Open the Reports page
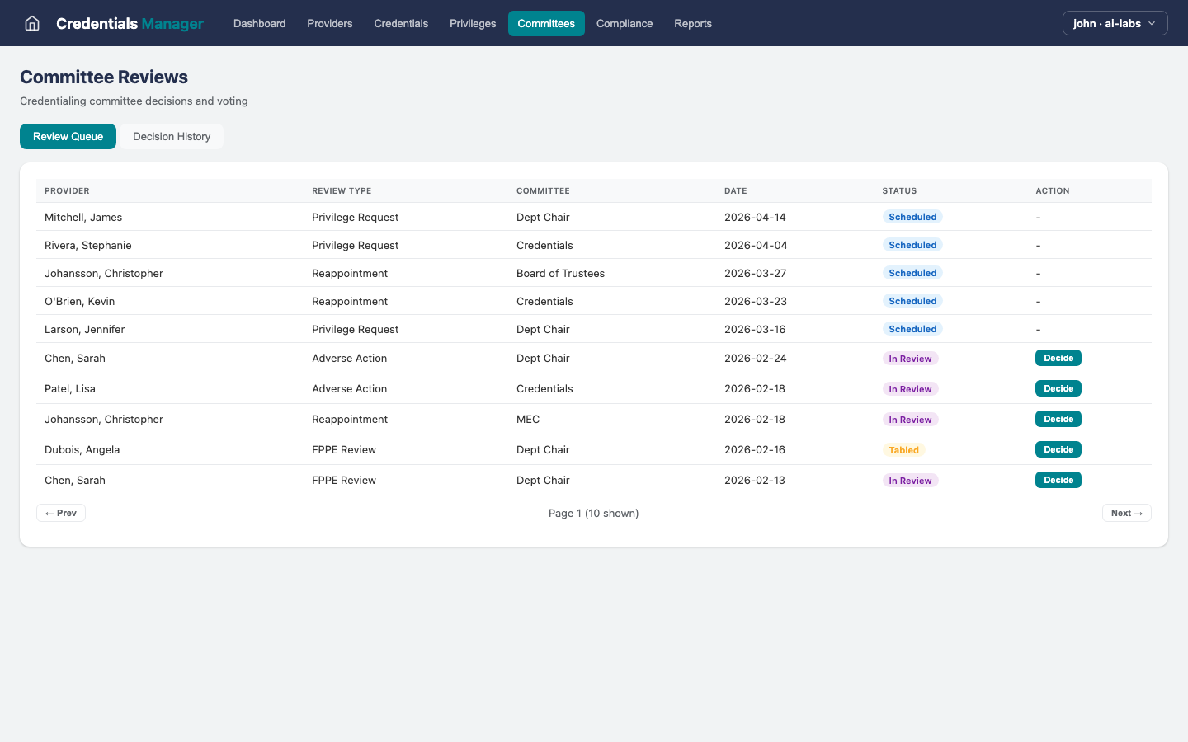Viewport: 1188px width, 742px height. (692, 23)
